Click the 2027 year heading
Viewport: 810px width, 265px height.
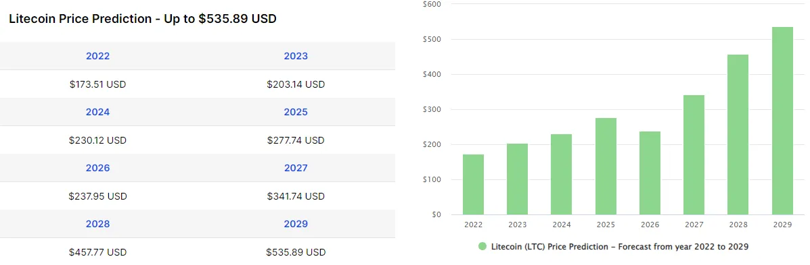[x=296, y=169]
